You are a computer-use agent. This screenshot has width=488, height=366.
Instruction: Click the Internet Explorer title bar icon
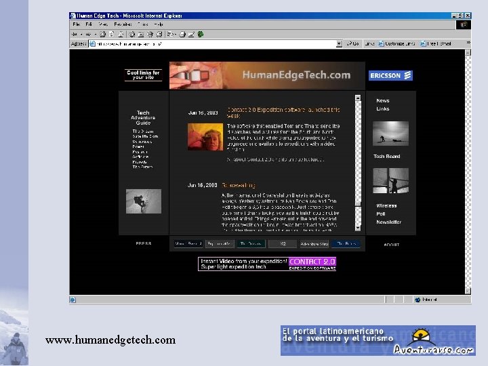coord(73,16)
